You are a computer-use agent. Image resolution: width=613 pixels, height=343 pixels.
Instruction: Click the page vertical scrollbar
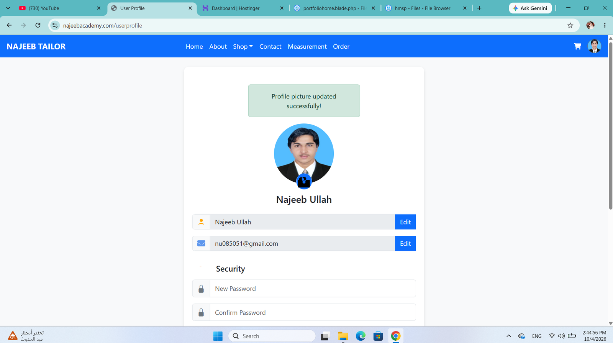pos(610,126)
